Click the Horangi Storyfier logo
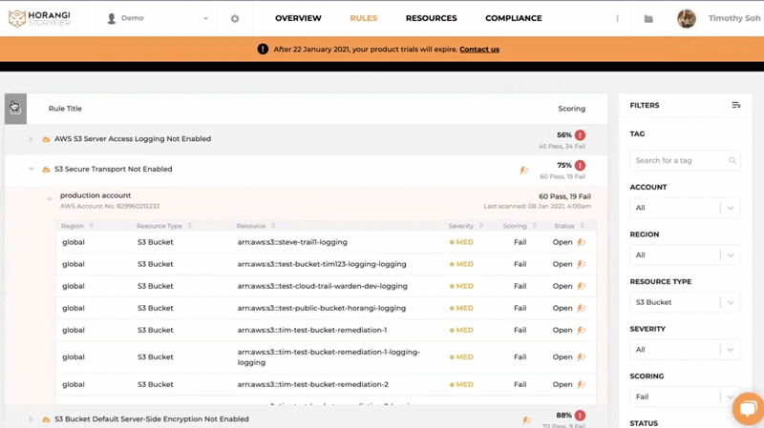 [x=39, y=18]
